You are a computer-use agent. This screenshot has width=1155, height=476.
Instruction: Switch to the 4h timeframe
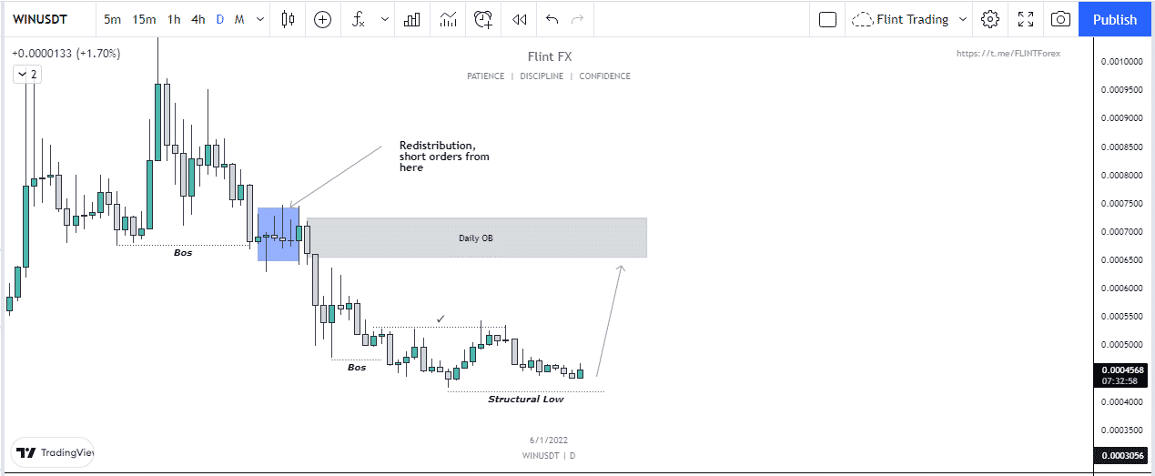198,19
